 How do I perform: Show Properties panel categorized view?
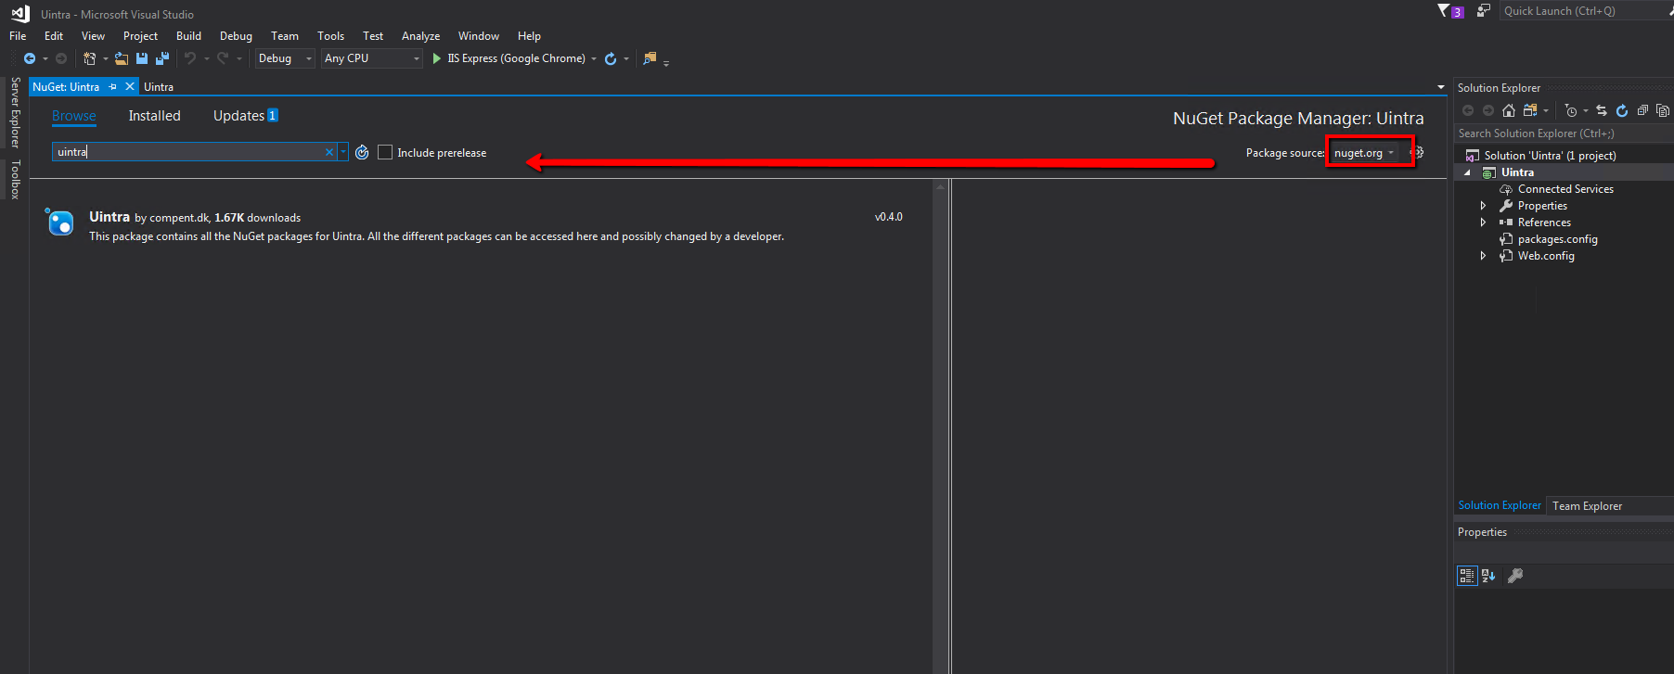(1467, 576)
